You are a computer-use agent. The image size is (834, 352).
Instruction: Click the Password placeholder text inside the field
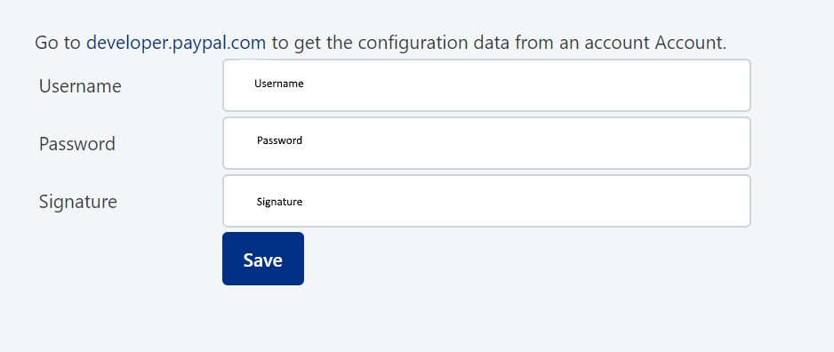(x=279, y=140)
